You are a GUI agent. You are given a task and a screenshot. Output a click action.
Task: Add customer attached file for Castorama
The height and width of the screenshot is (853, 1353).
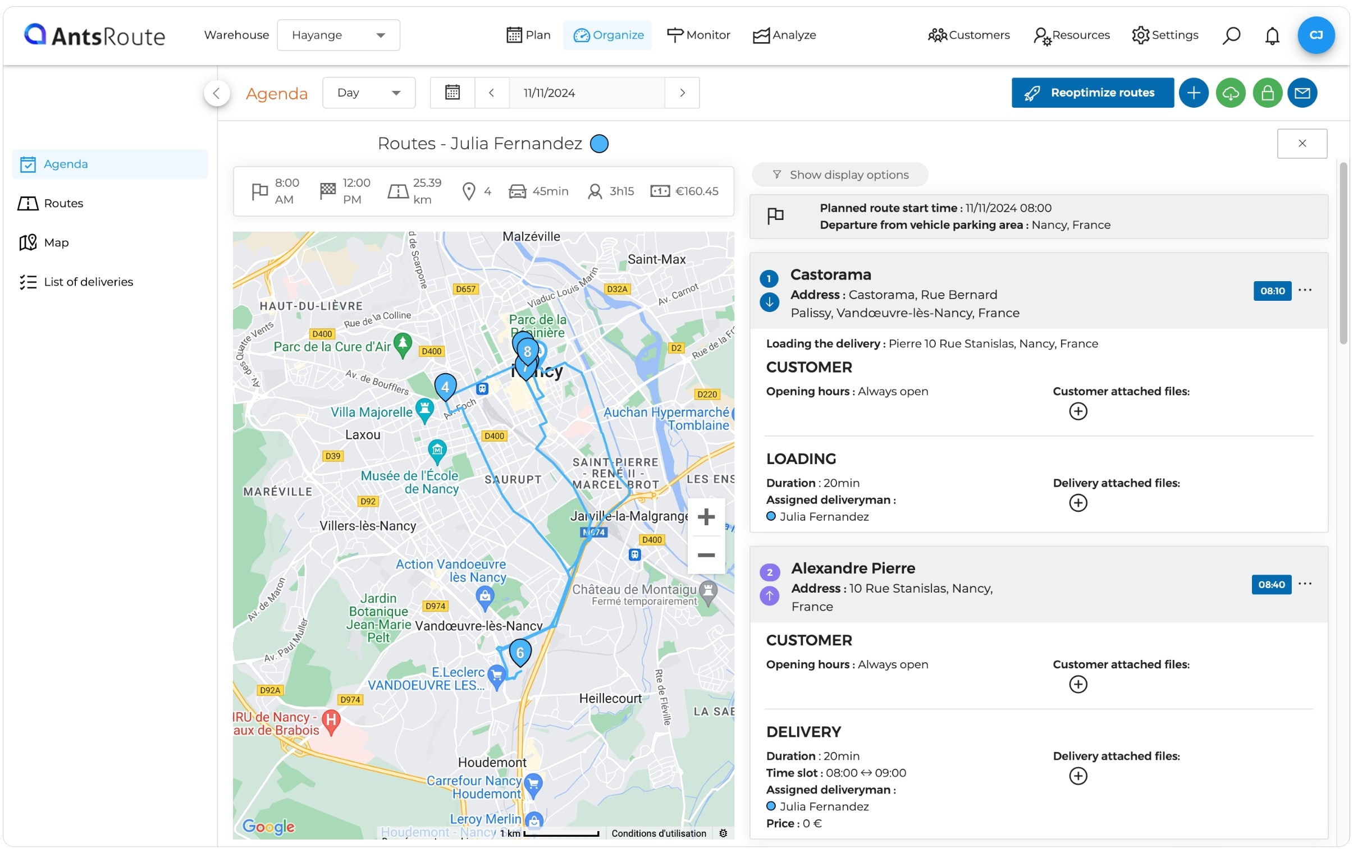(x=1078, y=411)
